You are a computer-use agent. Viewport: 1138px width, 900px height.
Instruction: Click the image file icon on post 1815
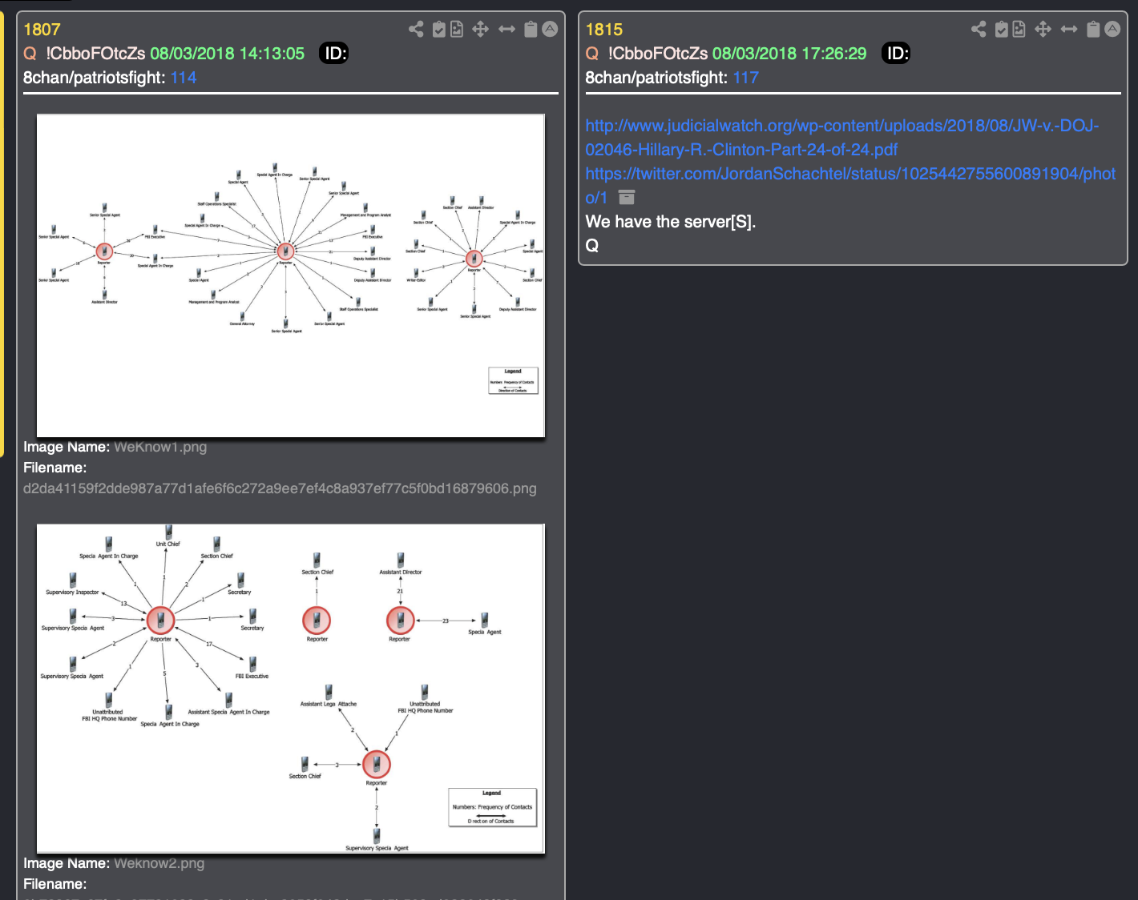tap(1019, 30)
